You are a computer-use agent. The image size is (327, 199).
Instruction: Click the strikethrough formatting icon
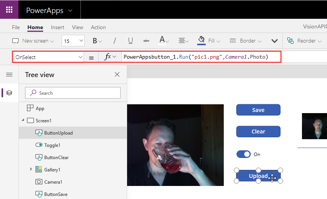pyautogui.click(x=146, y=41)
